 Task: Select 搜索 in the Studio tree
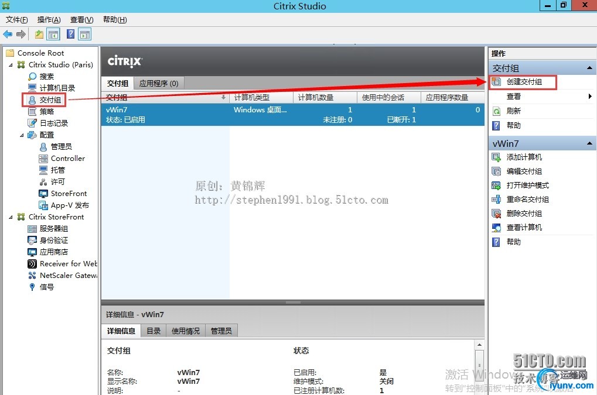pyautogui.click(x=46, y=77)
